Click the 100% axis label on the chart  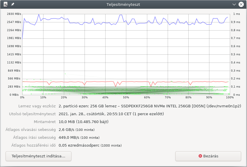(230, 97)
